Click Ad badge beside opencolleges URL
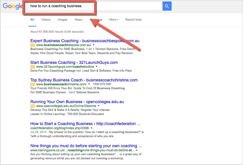The width and height of the screenshot is (243, 165). (x=32, y=106)
